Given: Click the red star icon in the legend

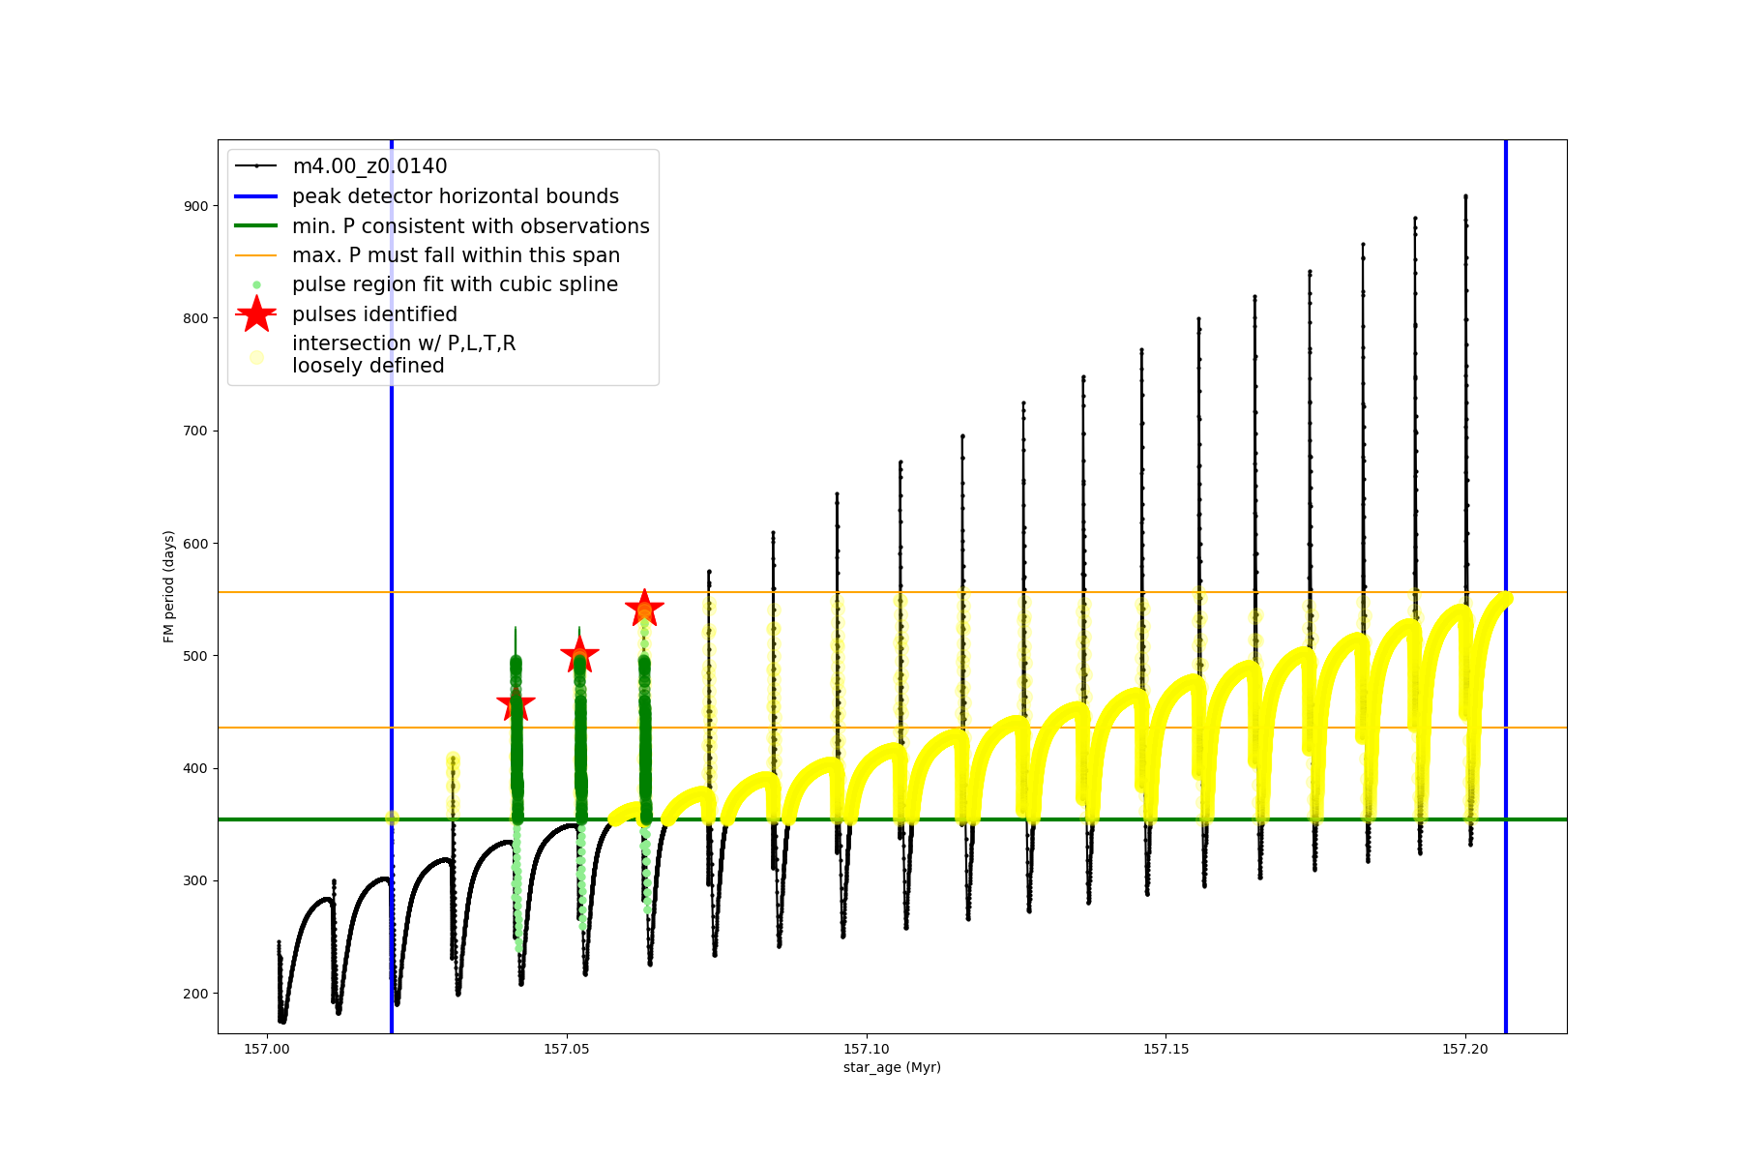Looking at the screenshot, I should (256, 314).
